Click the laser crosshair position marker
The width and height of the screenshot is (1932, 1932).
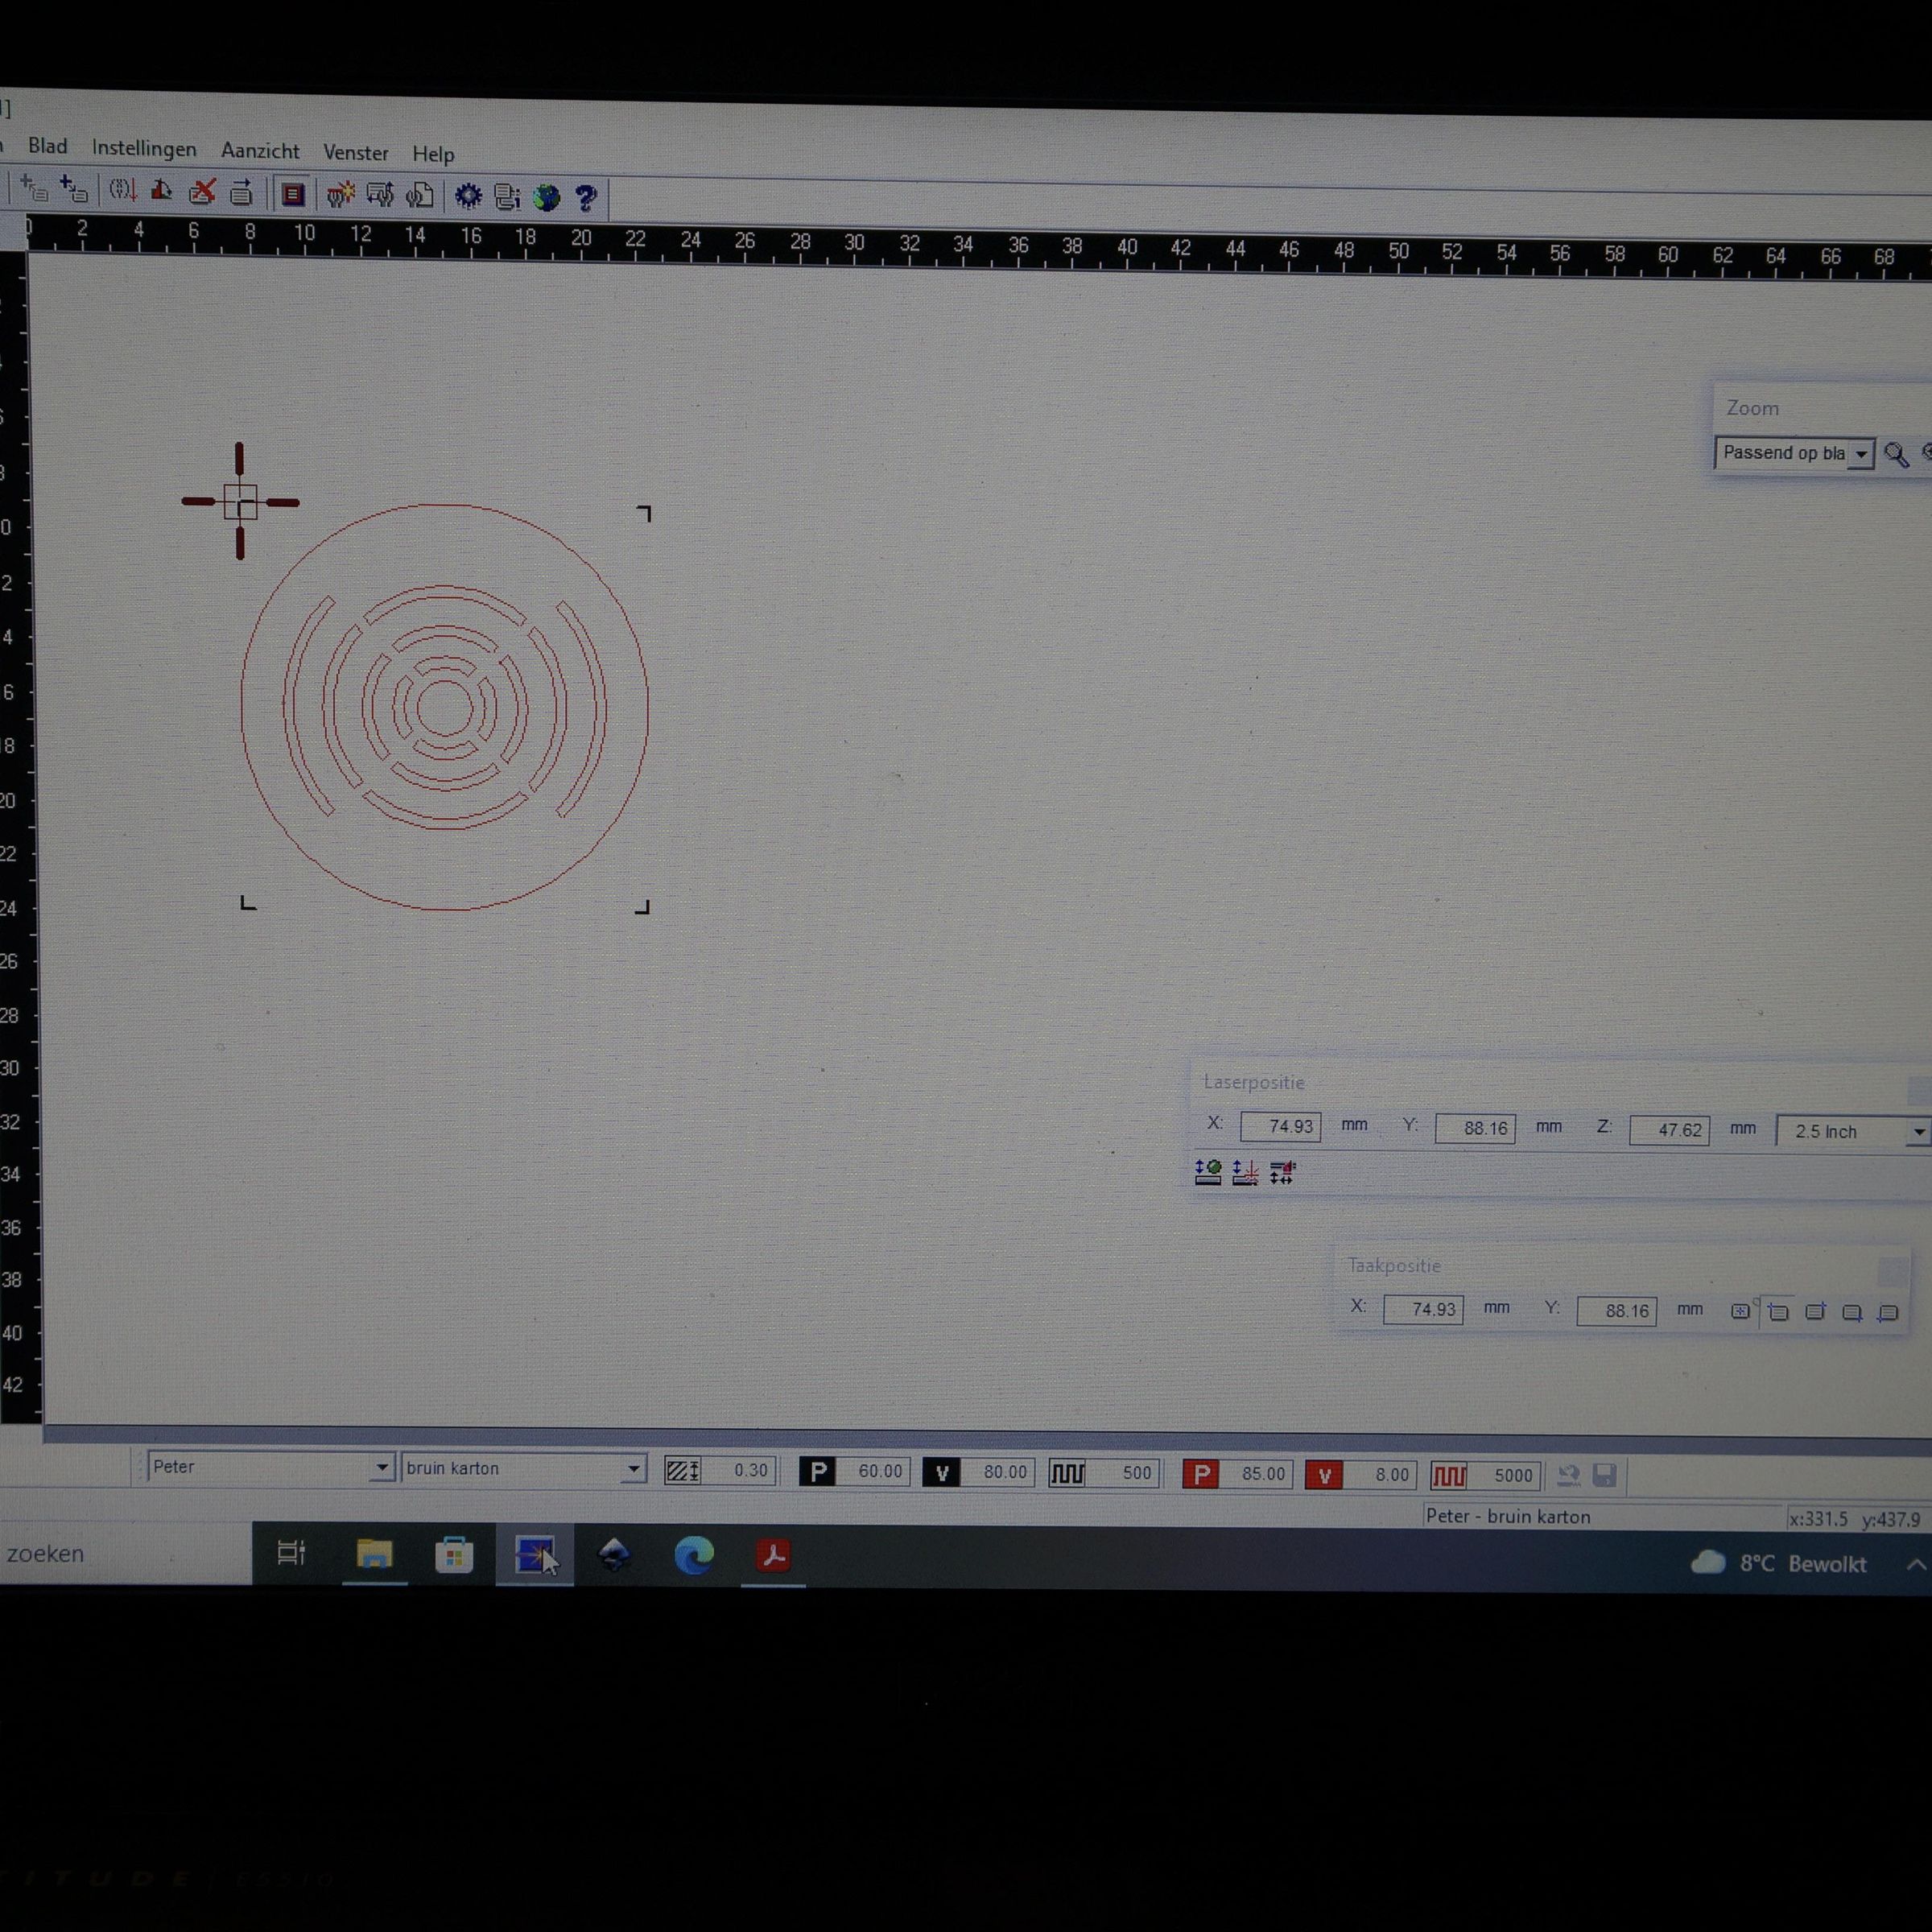[240, 501]
